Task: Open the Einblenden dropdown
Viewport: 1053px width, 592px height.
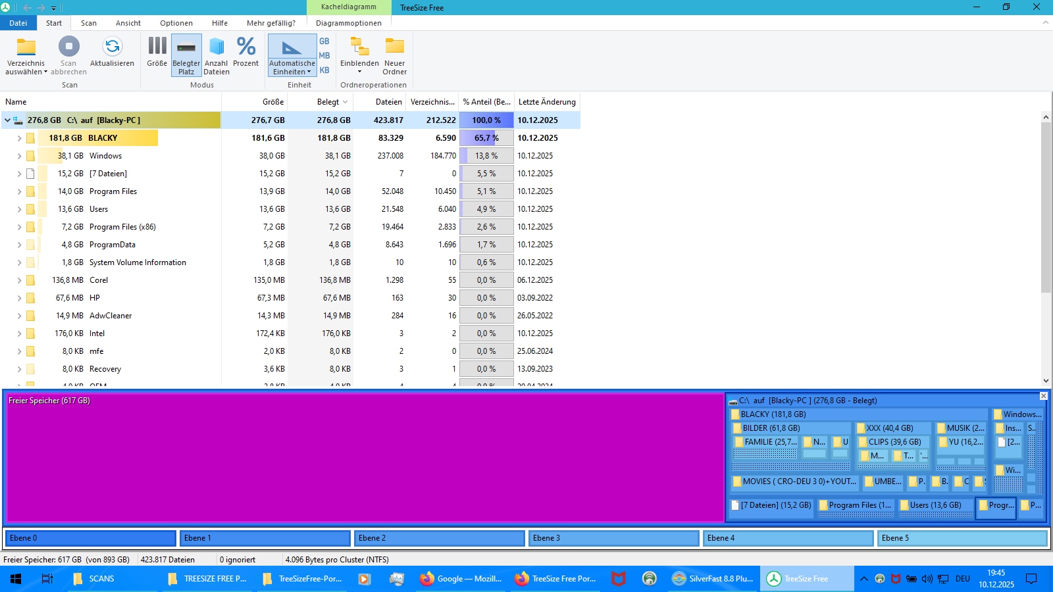Action: (x=359, y=57)
